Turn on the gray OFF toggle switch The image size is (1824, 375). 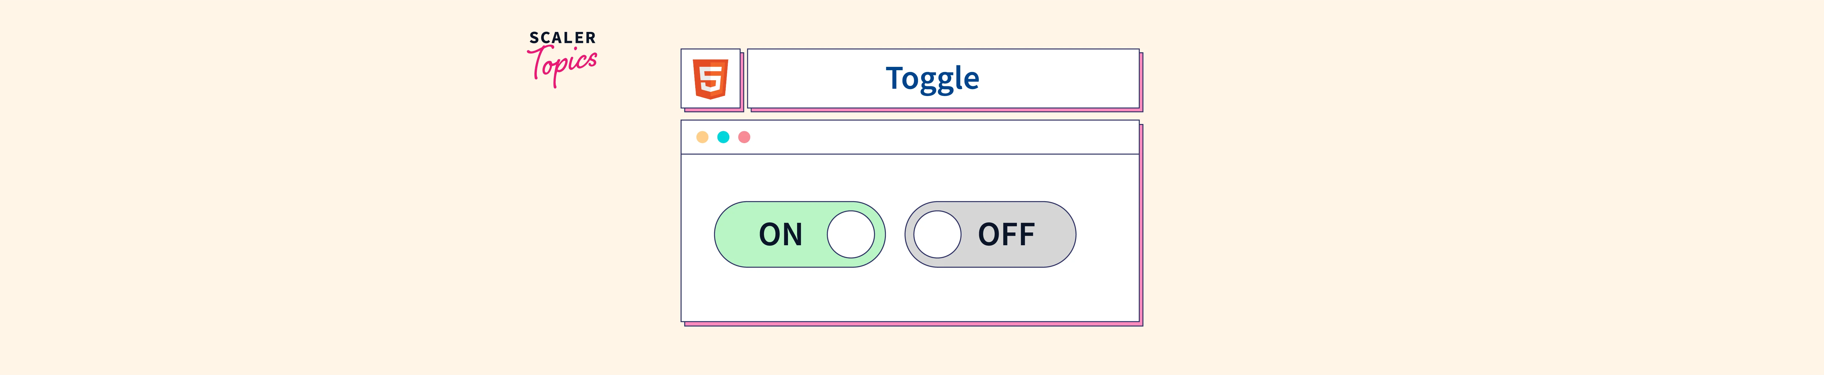[990, 234]
